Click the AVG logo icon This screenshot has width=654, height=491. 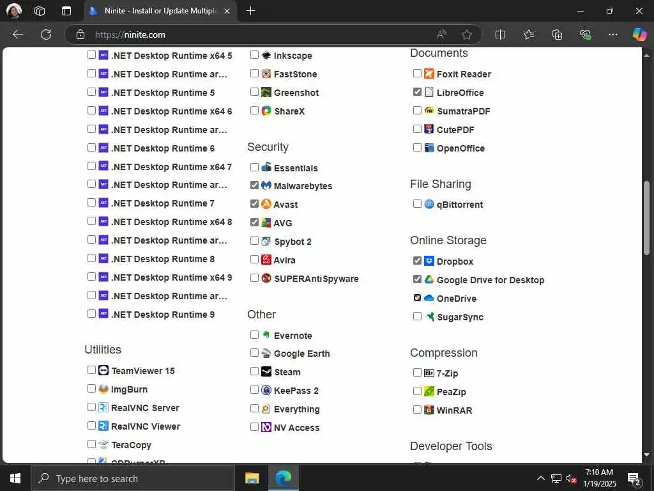(x=266, y=222)
